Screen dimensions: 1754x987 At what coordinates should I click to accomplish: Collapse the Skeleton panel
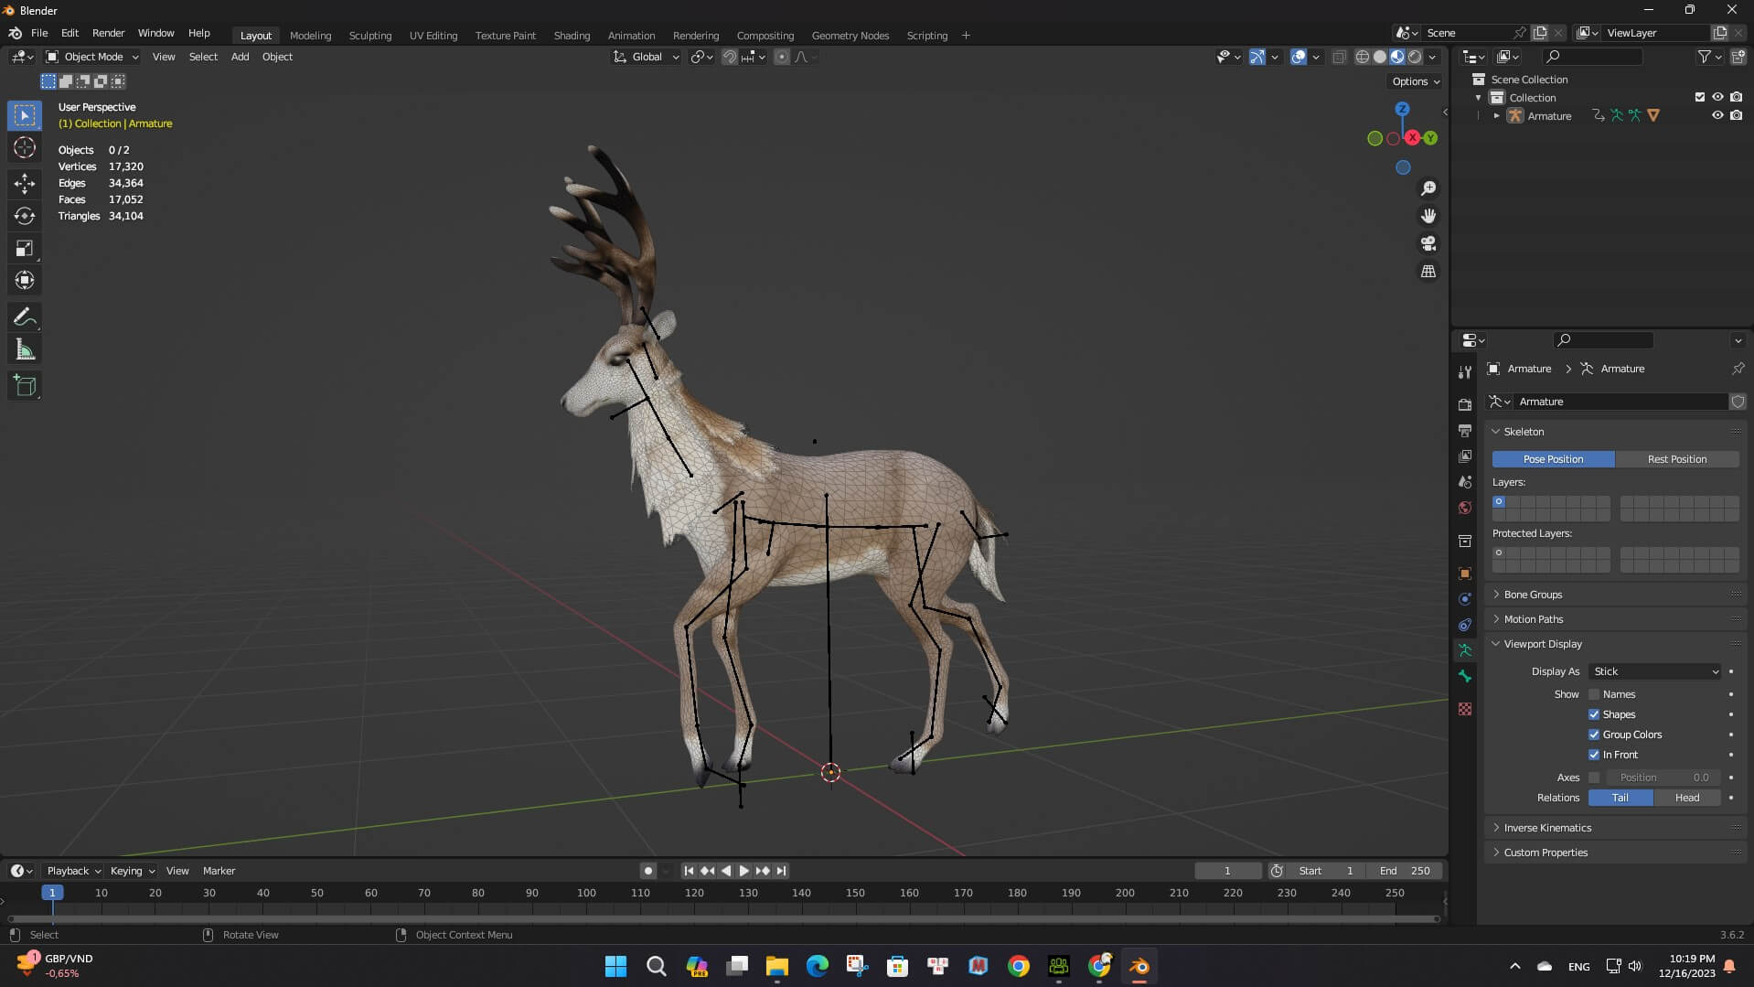[1524, 432]
